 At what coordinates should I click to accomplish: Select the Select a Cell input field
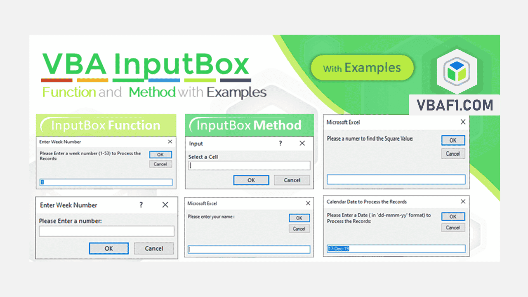click(249, 165)
